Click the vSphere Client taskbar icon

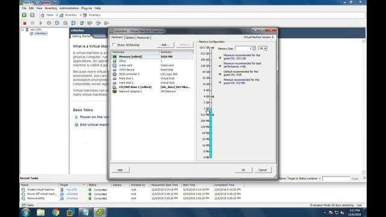(100, 212)
